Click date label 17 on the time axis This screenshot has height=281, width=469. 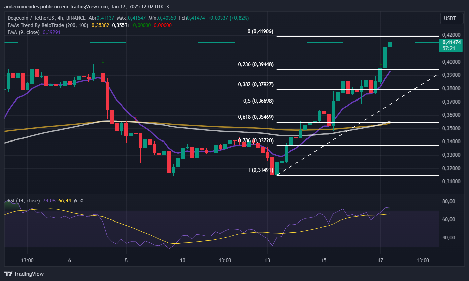tap(380, 260)
